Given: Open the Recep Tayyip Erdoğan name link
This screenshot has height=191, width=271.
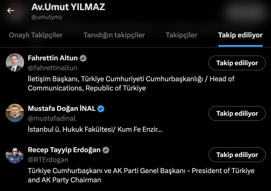Looking at the screenshot, I should (x=64, y=150).
